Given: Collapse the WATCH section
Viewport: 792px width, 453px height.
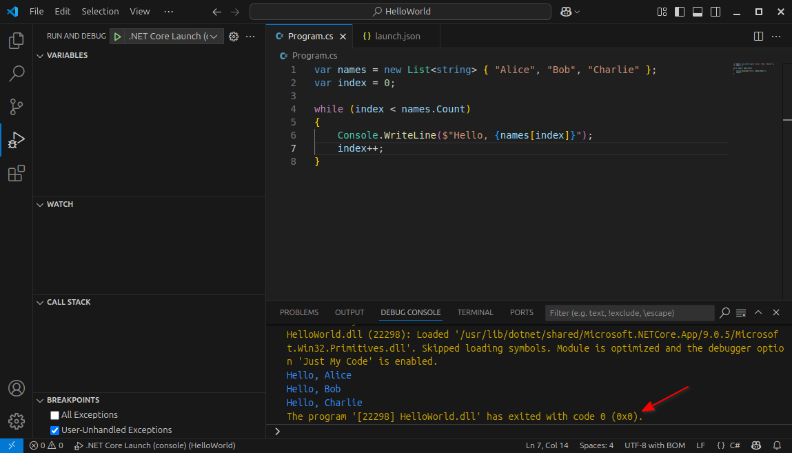Looking at the screenshot, I should 59,205.
